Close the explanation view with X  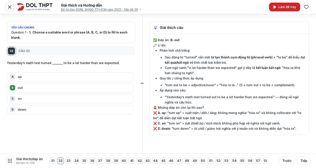10,7
